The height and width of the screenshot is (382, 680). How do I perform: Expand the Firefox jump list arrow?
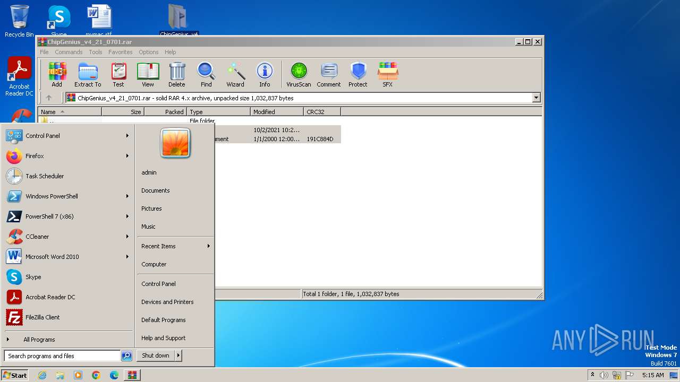[127, 156]
